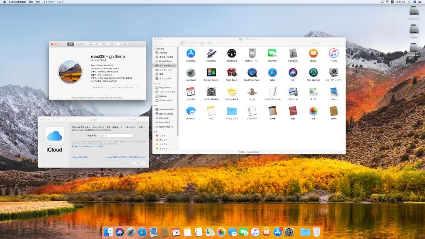Switch to the メモリ tab in About This Mac

103,44
